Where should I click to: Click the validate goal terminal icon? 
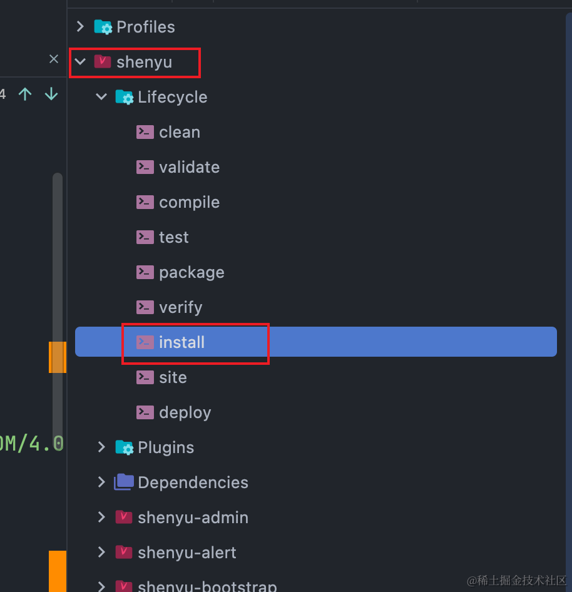point(145,167)
